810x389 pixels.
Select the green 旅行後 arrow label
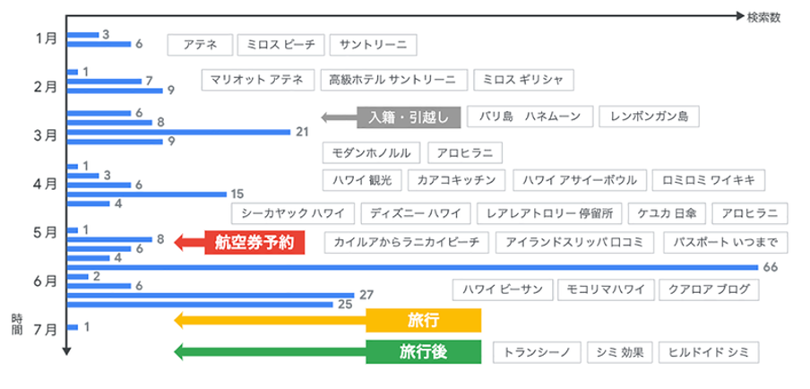click(422, 352)
